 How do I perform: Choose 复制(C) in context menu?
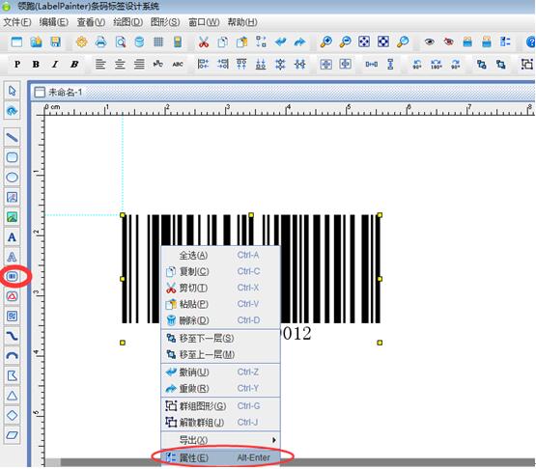click(220, 271)
